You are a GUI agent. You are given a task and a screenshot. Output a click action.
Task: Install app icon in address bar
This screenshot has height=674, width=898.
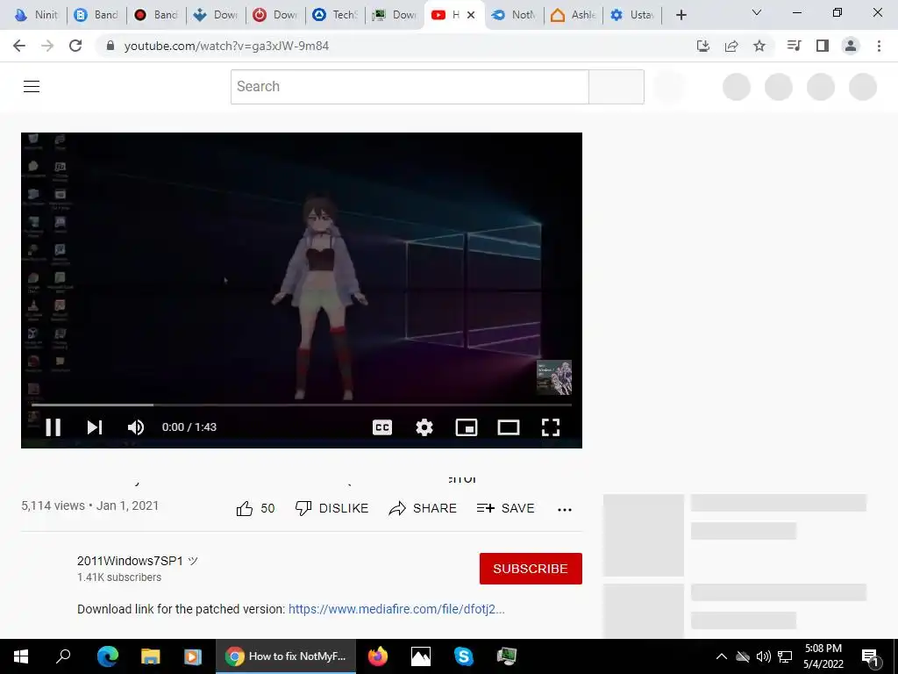point(703,46)
